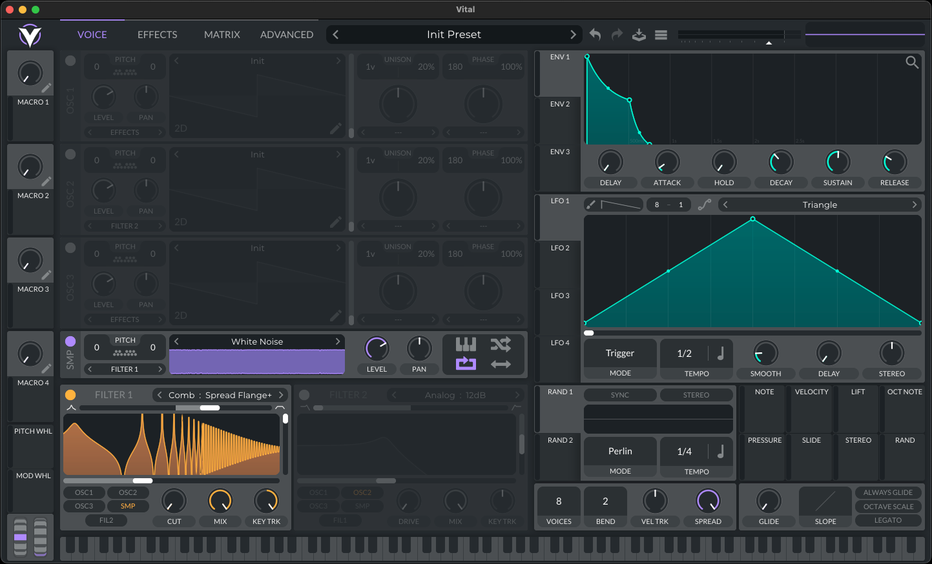Toggle LEGATO mode
This screenshot has width=932, height=564.
click(x=888, y=520)
